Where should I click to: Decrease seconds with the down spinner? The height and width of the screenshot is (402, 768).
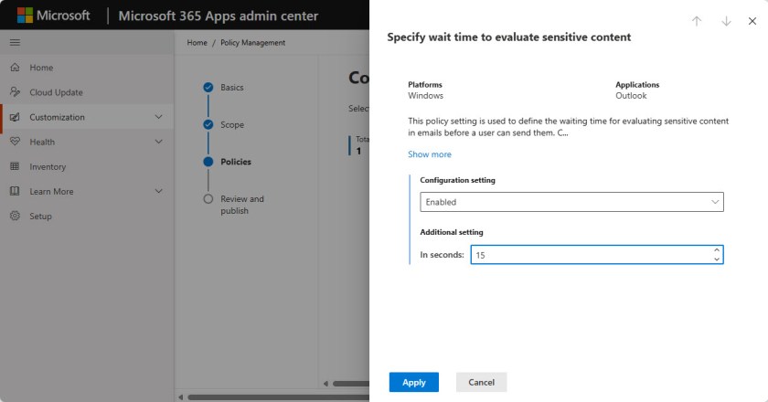[717, 259]
